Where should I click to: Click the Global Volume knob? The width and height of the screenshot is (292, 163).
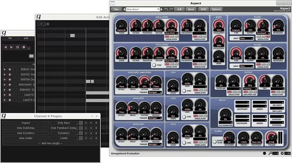click(x=271, y=137)
